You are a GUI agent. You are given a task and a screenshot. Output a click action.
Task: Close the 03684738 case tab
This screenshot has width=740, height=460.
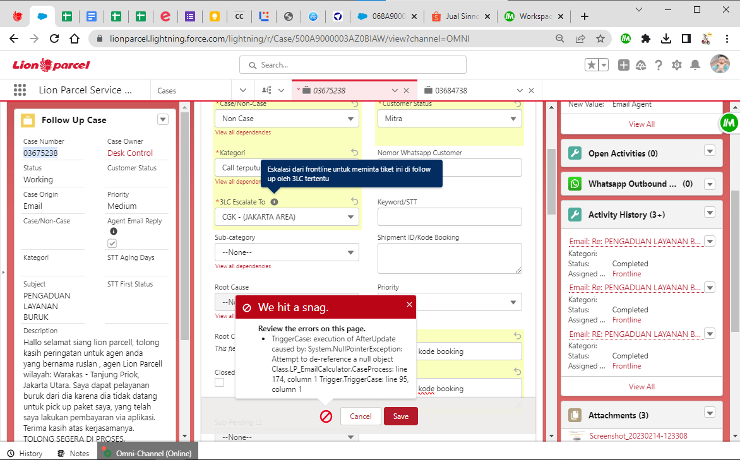coord(532,90)
